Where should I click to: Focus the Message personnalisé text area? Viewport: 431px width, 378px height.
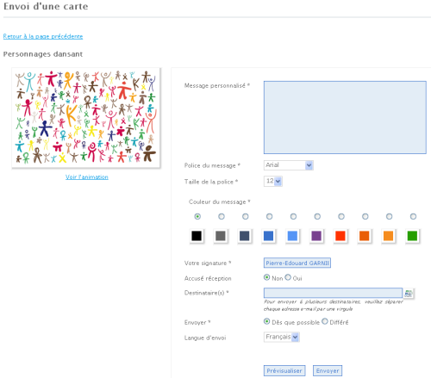[x=345, y=117]
